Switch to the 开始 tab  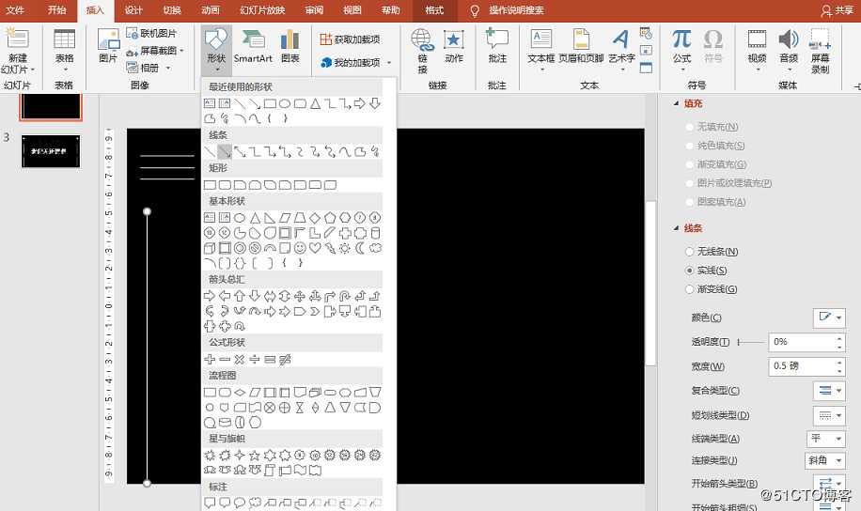(x=56, y=10)
